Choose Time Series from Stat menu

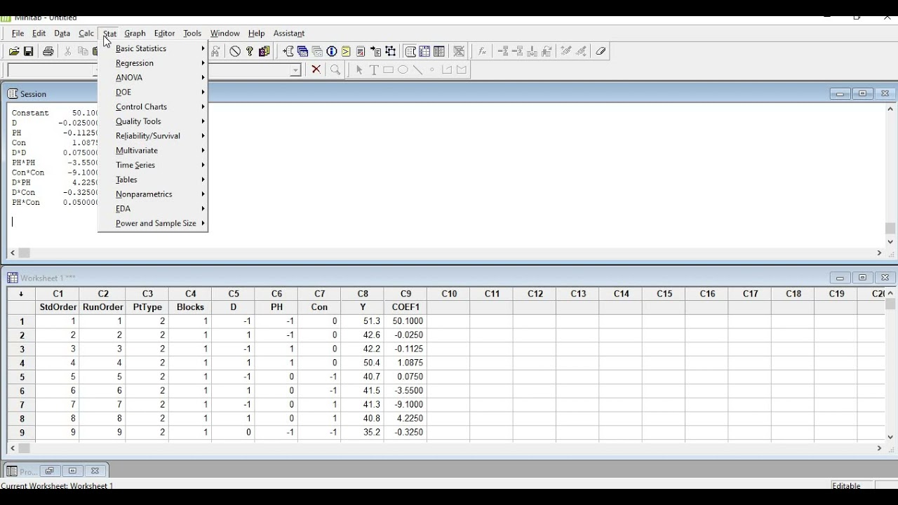pos(153,165)
